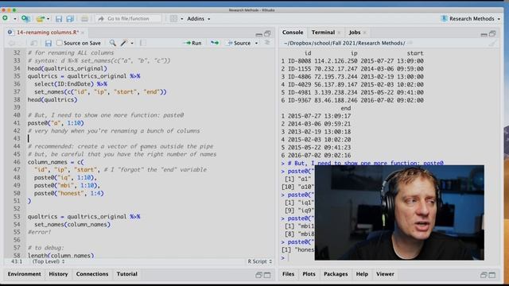The image size is (509, 286).
Task: Open the Addins menu
Action: coord(198,19)
